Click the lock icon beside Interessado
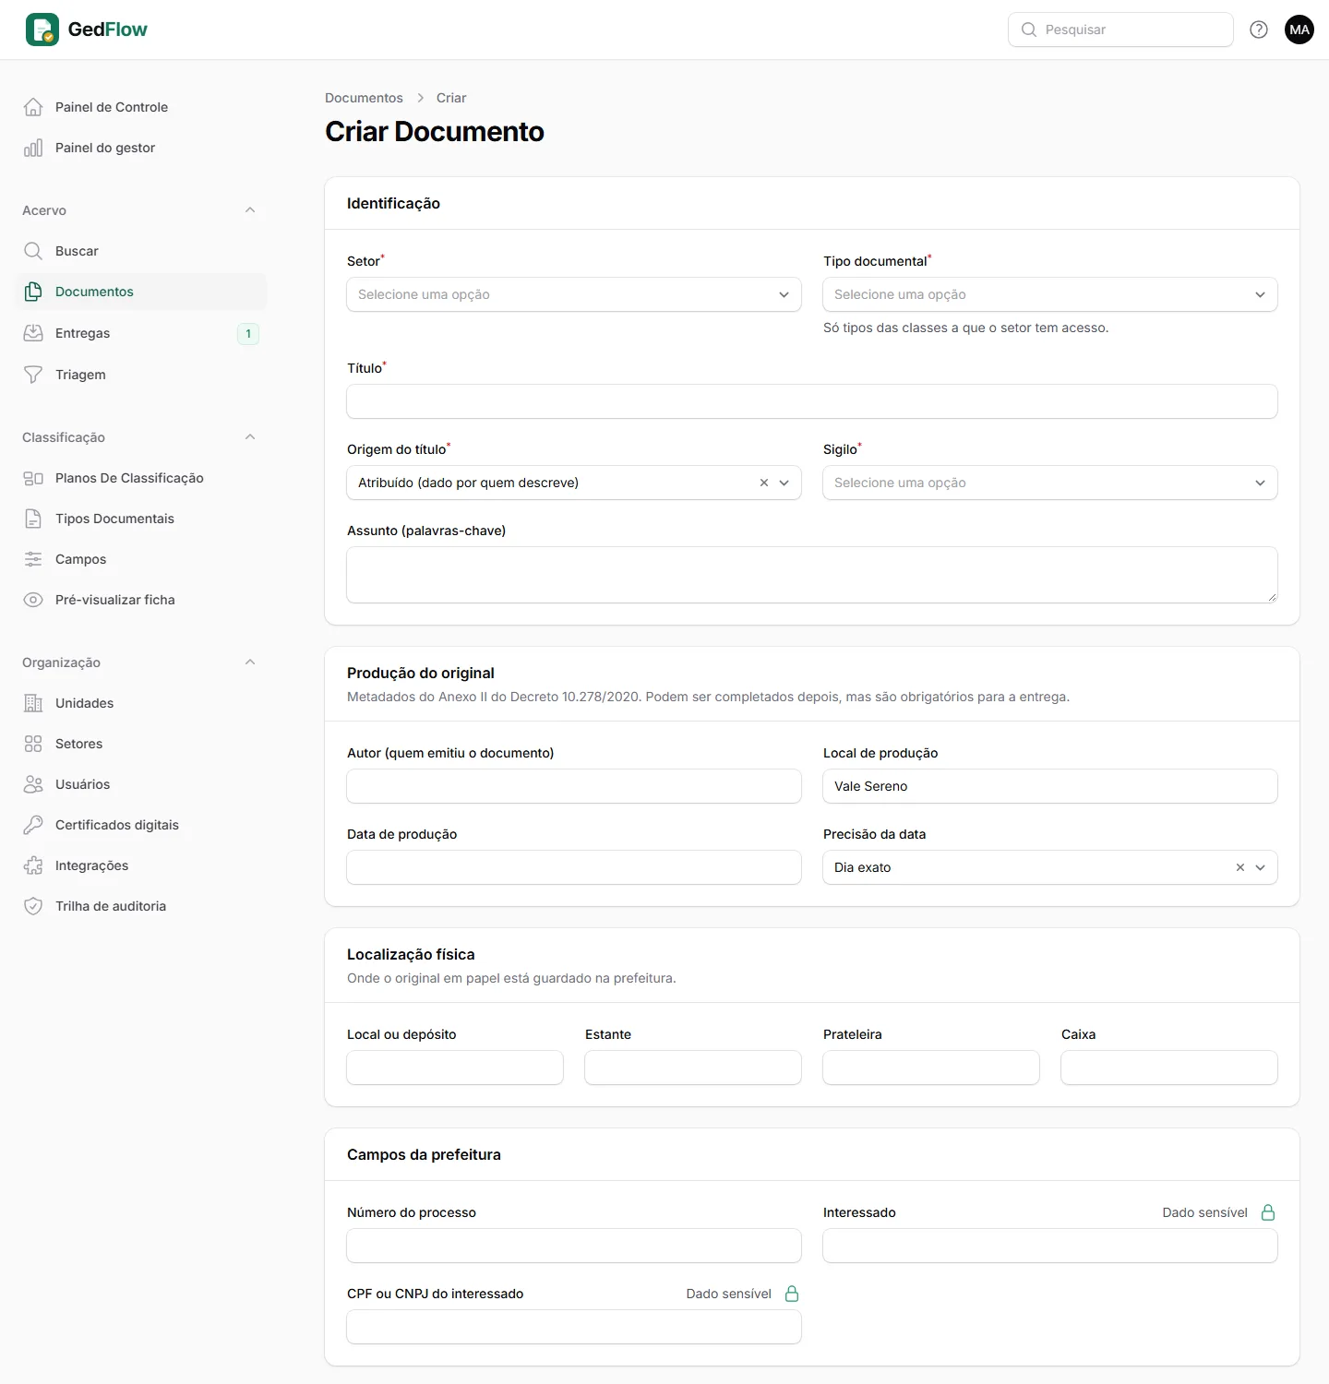Image resolution: width=1329 pixels, height=1384 pixels. pyautogui.click(x=1268, y=1212)
